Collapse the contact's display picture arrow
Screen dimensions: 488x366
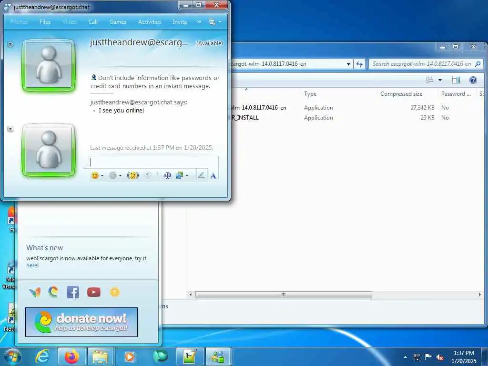[x=10, y=44]
